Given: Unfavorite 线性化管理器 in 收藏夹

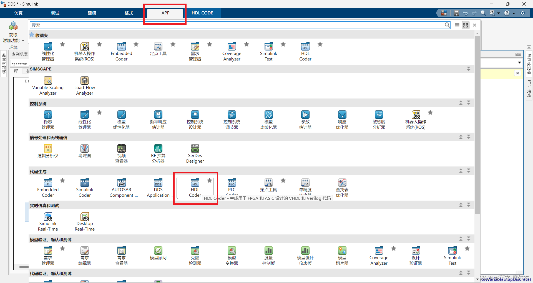Looking at the screenshot, I should click(x=62, y=44).
